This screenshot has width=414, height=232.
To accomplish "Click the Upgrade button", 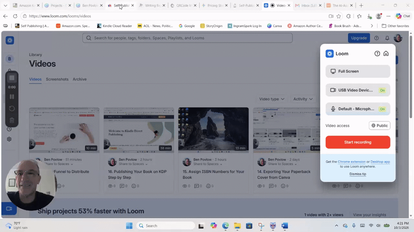I will point(359,38).
